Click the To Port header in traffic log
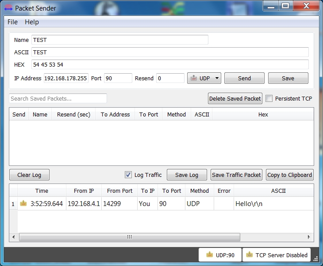The height and width of the screenshot is (266, 323). click(172, 191)
